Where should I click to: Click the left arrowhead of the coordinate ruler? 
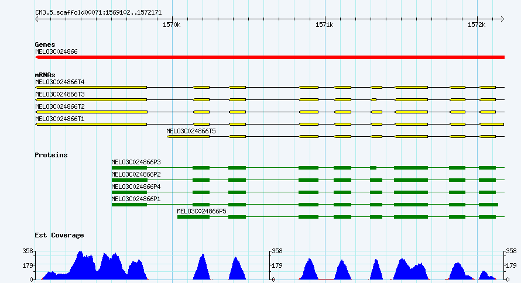pyautogui.click(x=37, y=19)
